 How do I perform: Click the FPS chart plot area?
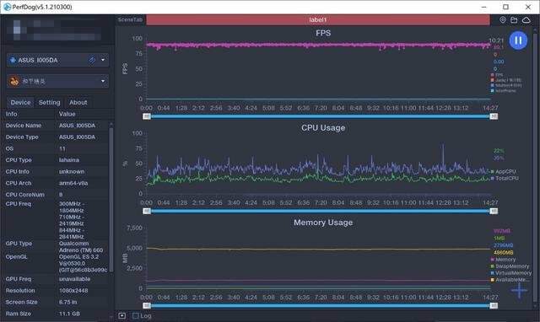coord(318,69)
